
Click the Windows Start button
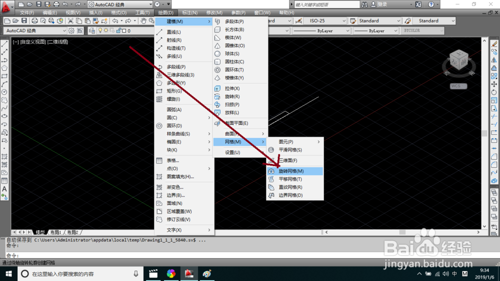[8, 273]
